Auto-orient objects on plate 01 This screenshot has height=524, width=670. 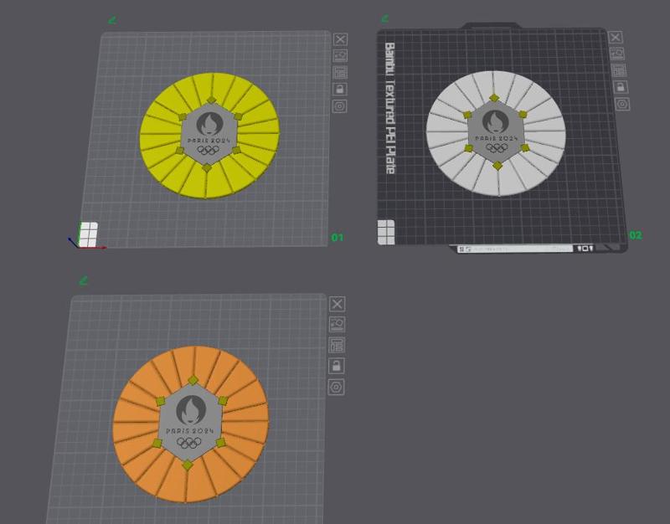point(340,56)
